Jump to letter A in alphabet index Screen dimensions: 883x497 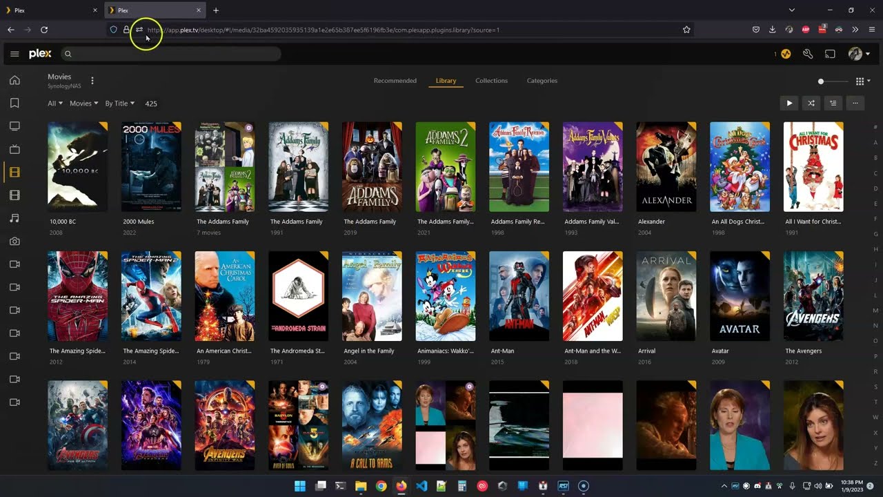[875, 142]
